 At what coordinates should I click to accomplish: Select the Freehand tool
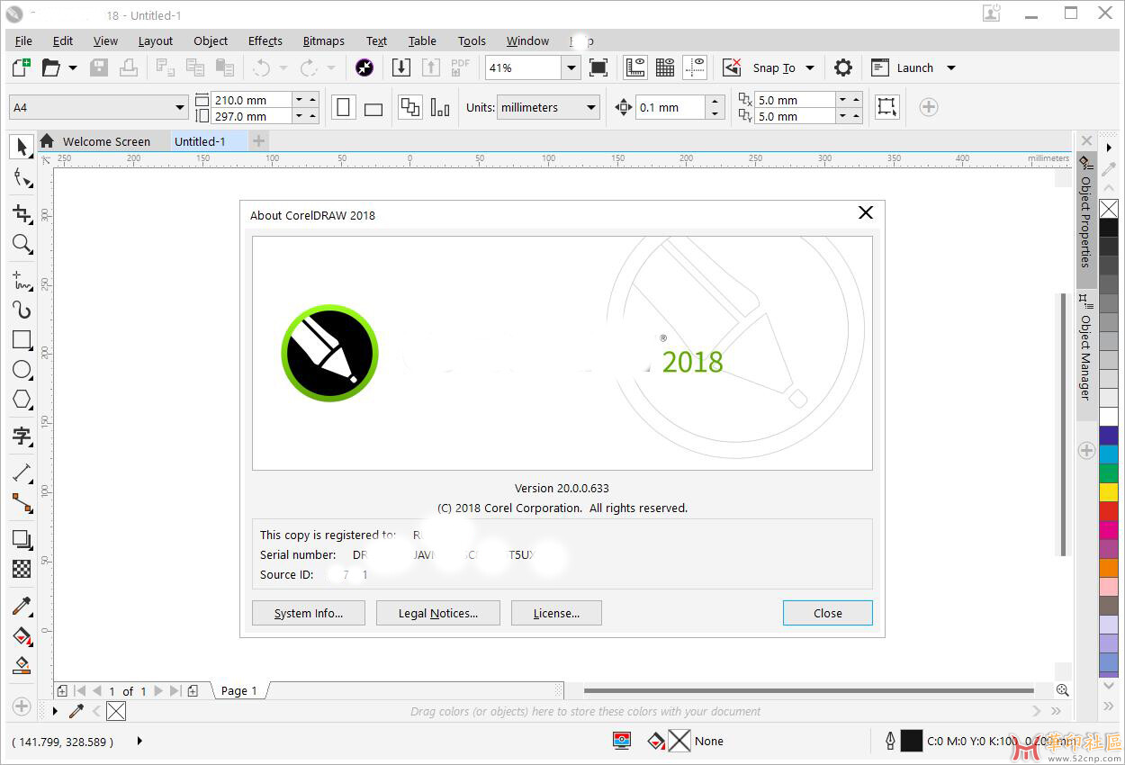tap(22, 280)
